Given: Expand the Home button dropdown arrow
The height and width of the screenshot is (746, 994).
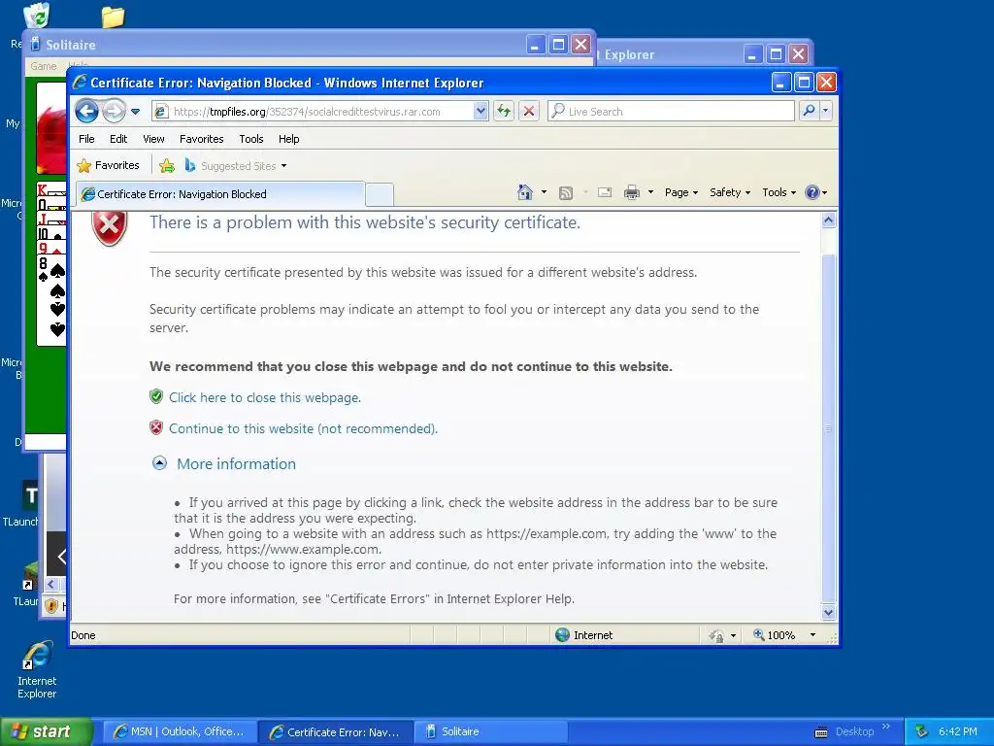Looking at the screenshot, I should [x=544, y=192].
